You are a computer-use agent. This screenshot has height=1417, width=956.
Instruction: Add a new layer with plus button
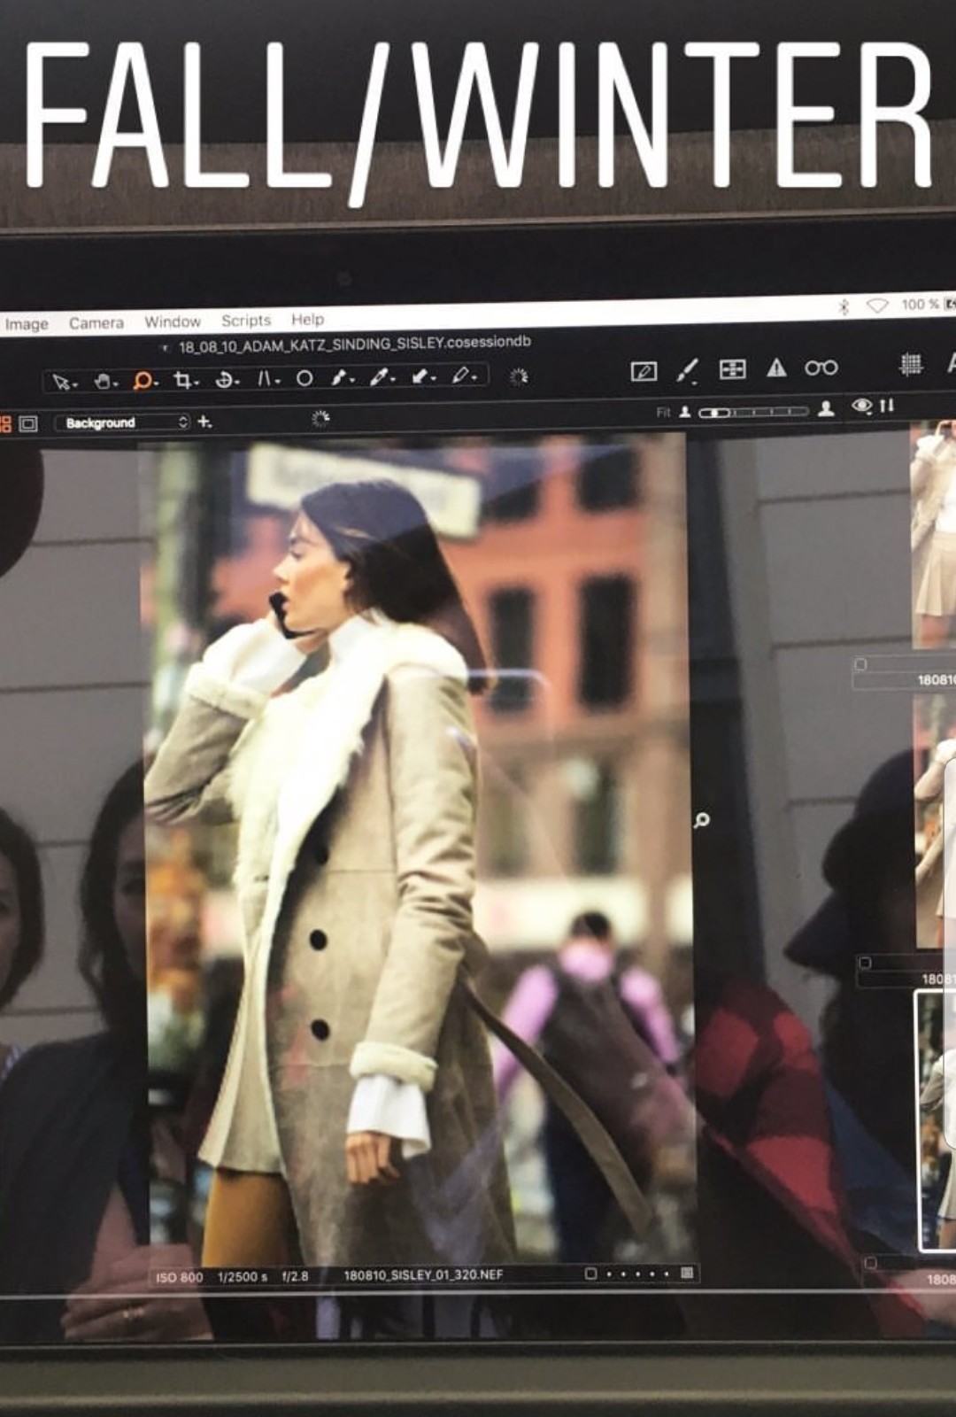click(x=204, y=422)
